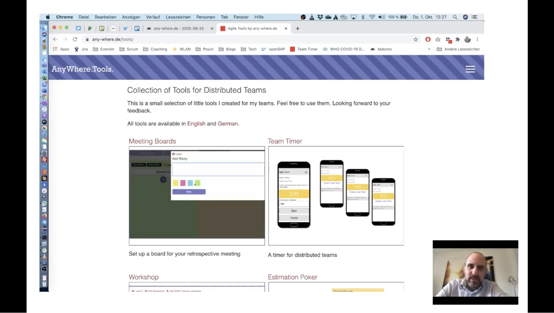Open Spotlight search in the menu bar

455,17
